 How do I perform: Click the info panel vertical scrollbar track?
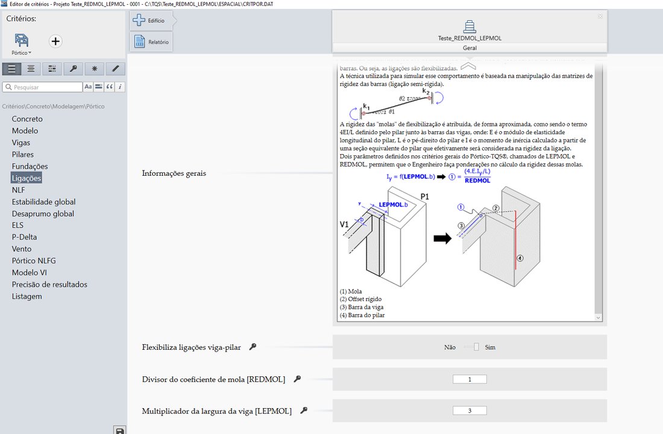click(598, 188)
